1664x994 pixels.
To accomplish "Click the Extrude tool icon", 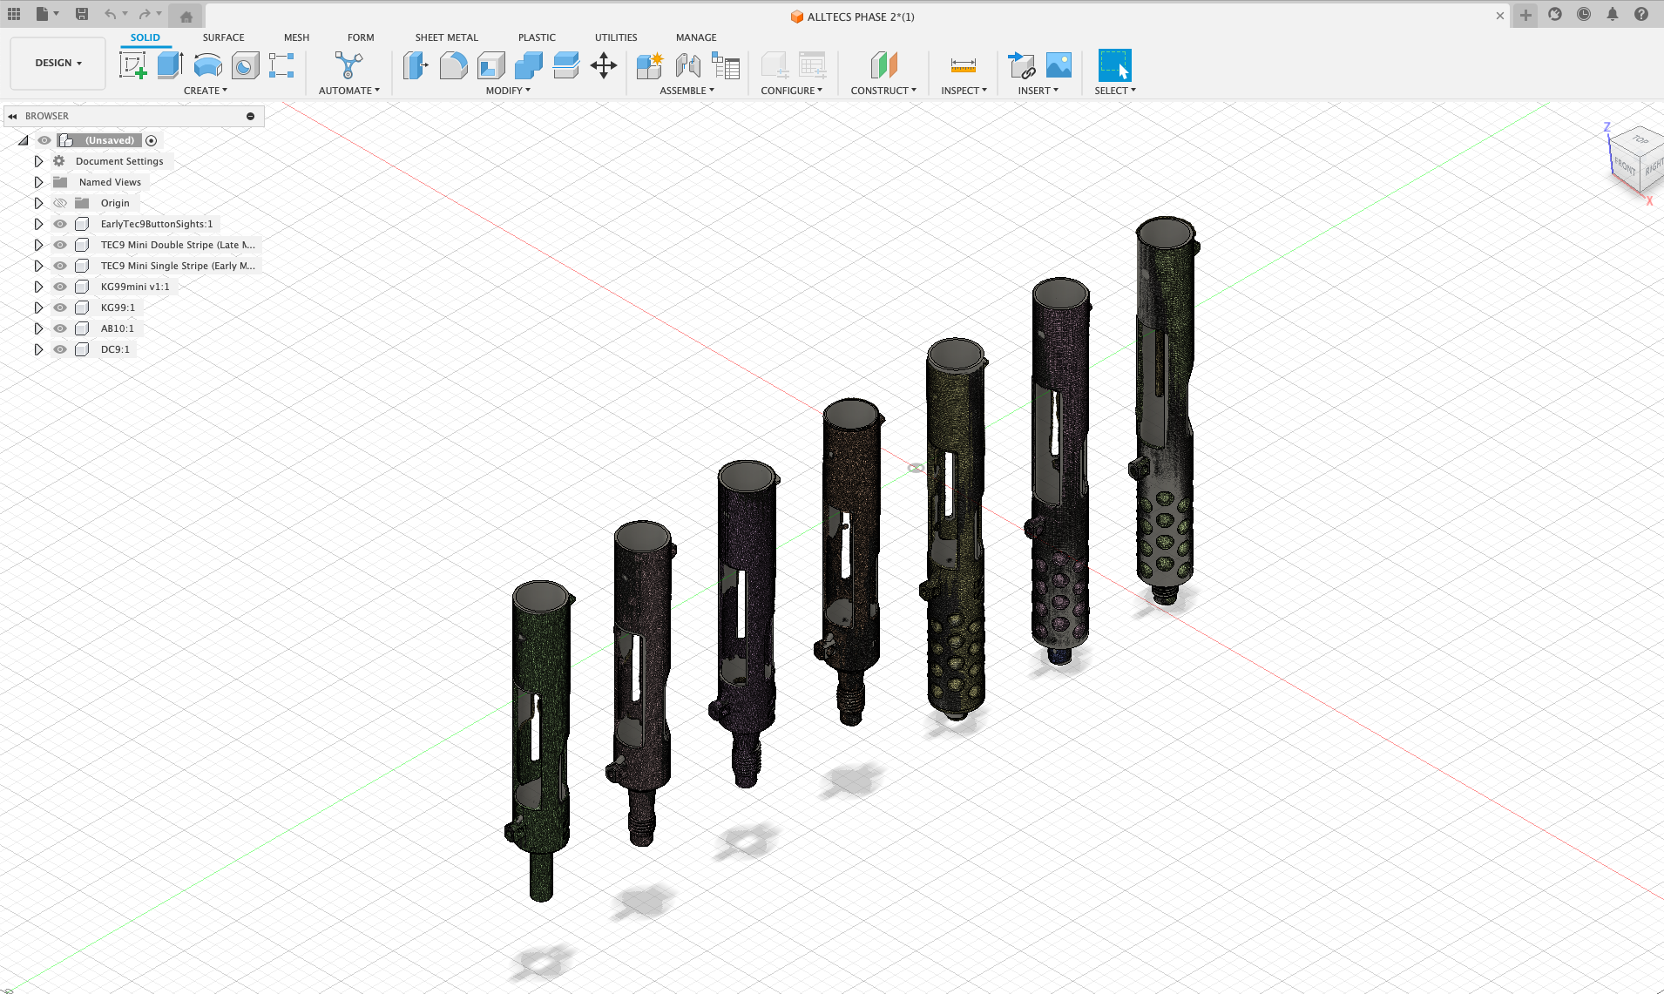I will point(170,65).
